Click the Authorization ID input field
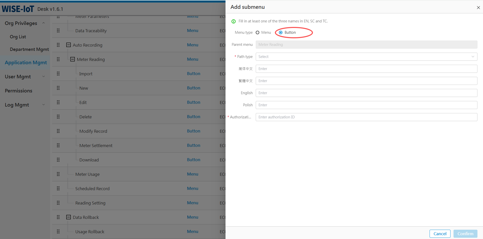 tap(366, 117)
